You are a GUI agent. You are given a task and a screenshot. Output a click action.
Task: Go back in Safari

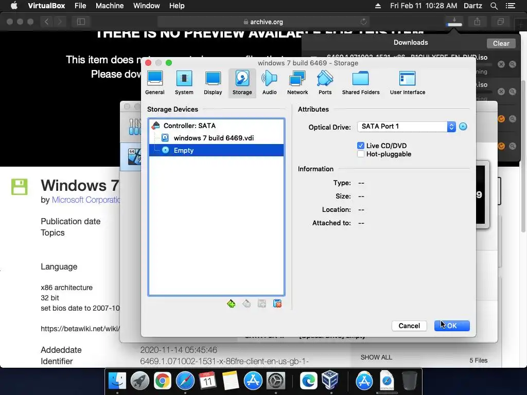(46, 22)
